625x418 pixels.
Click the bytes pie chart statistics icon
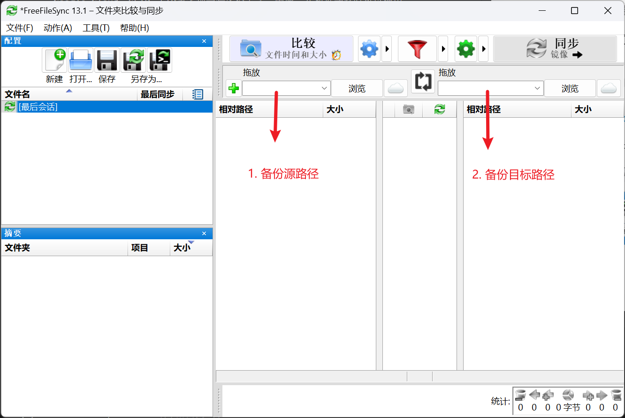568,395
